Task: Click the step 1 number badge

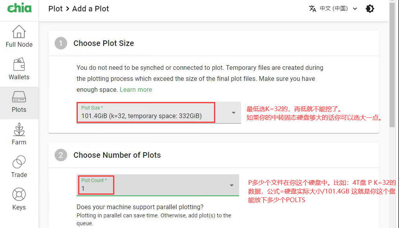Action: tap(61, 43)
